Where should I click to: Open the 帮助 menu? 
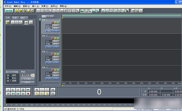tap(63, 6)
